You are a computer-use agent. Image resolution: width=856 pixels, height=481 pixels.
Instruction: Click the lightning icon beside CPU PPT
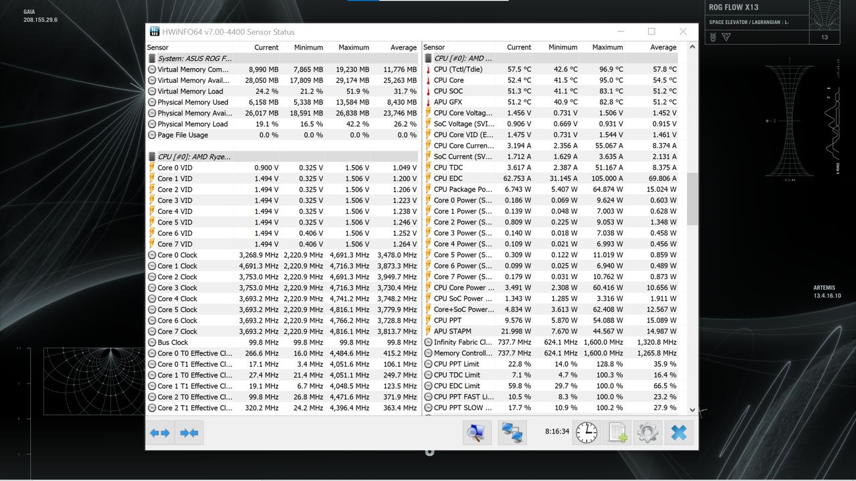click(429, 320)
